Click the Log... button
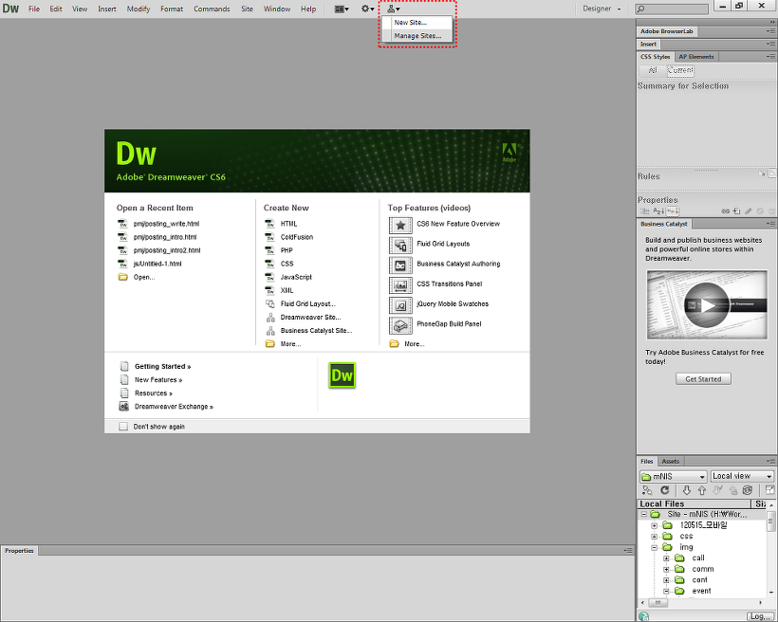Screen dimensions: 778x622 point(760,616)
